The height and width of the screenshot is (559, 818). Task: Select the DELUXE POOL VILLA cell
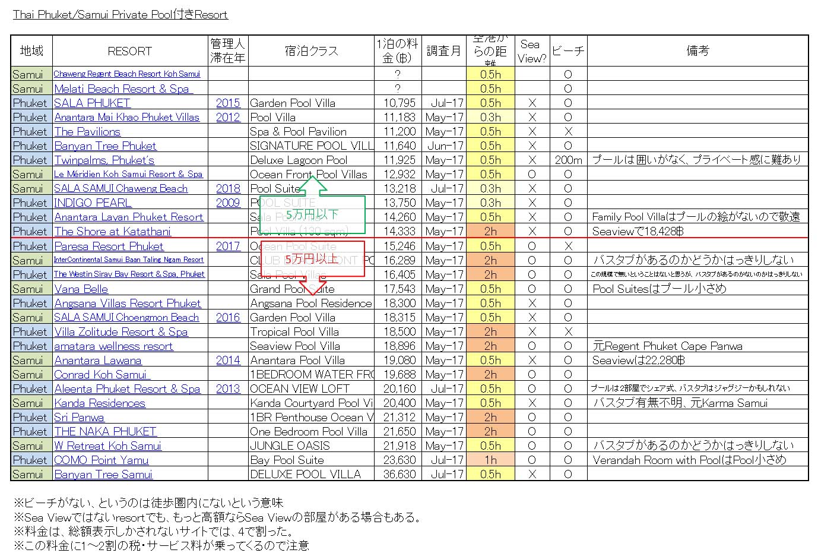pos(311,474)
